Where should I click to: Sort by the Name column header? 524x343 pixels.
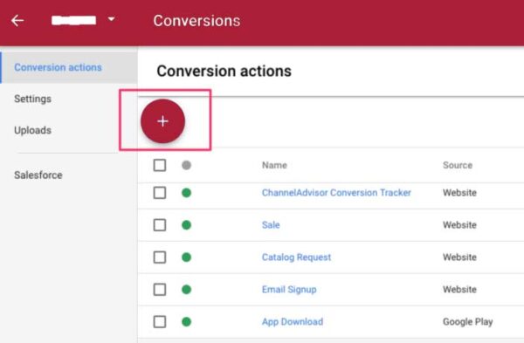pos(274,165)
